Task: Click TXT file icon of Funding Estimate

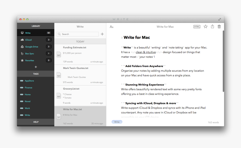Action: pos(59,54)
